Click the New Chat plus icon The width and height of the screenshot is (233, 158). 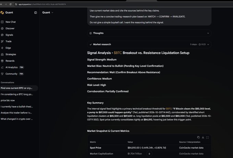click(2, 22)
